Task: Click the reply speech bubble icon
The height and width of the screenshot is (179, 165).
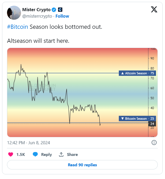Action: pyautogui.click(x=35, y=154)
